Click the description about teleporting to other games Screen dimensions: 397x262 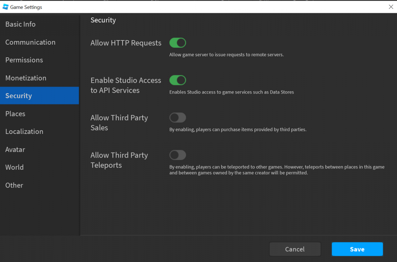277,170
